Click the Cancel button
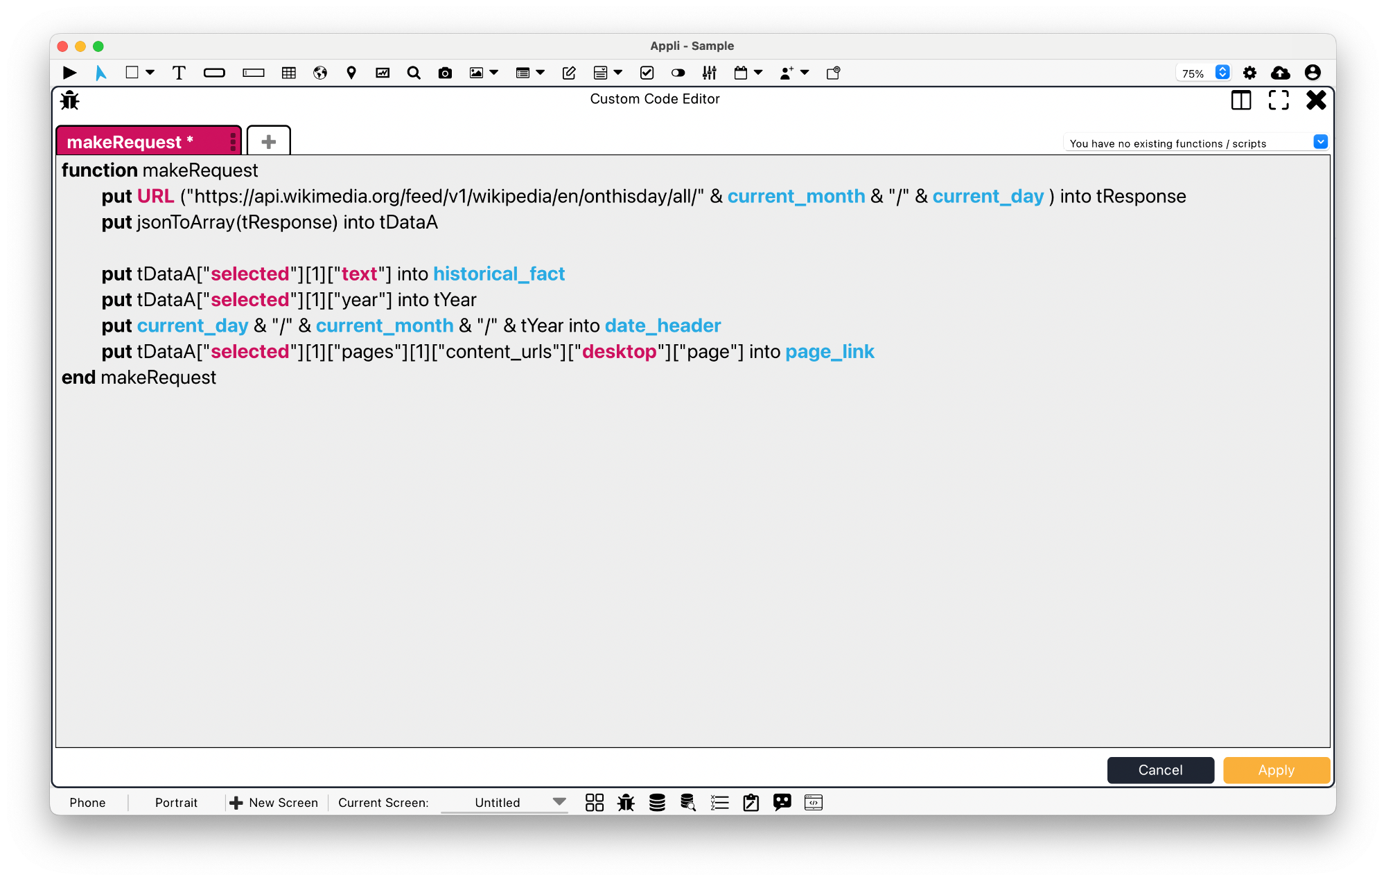Viewport: 1386px width, 881px height. [1159, 768]
